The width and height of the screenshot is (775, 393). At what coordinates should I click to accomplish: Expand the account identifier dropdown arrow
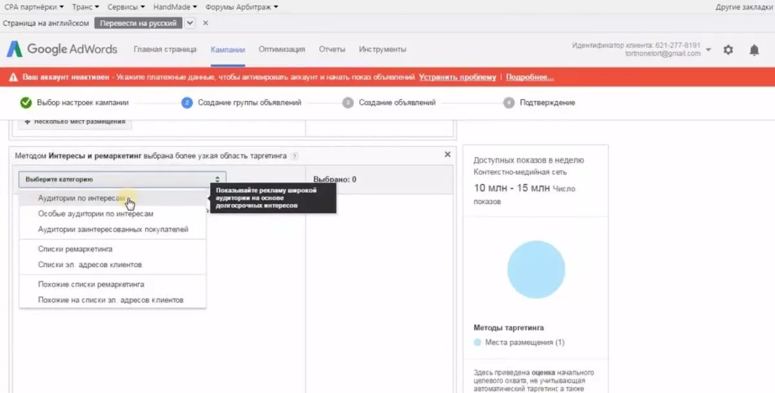(x=708, y=50)
